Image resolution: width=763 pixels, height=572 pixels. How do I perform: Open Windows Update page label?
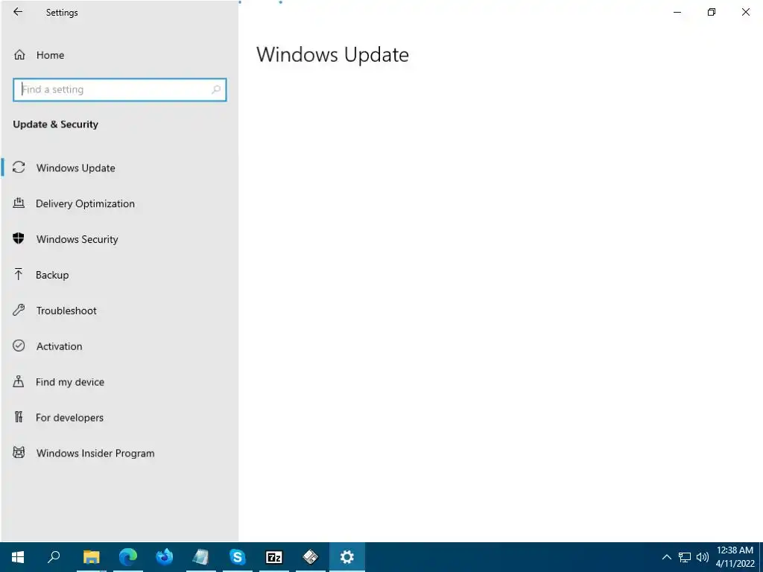[76, 168]
